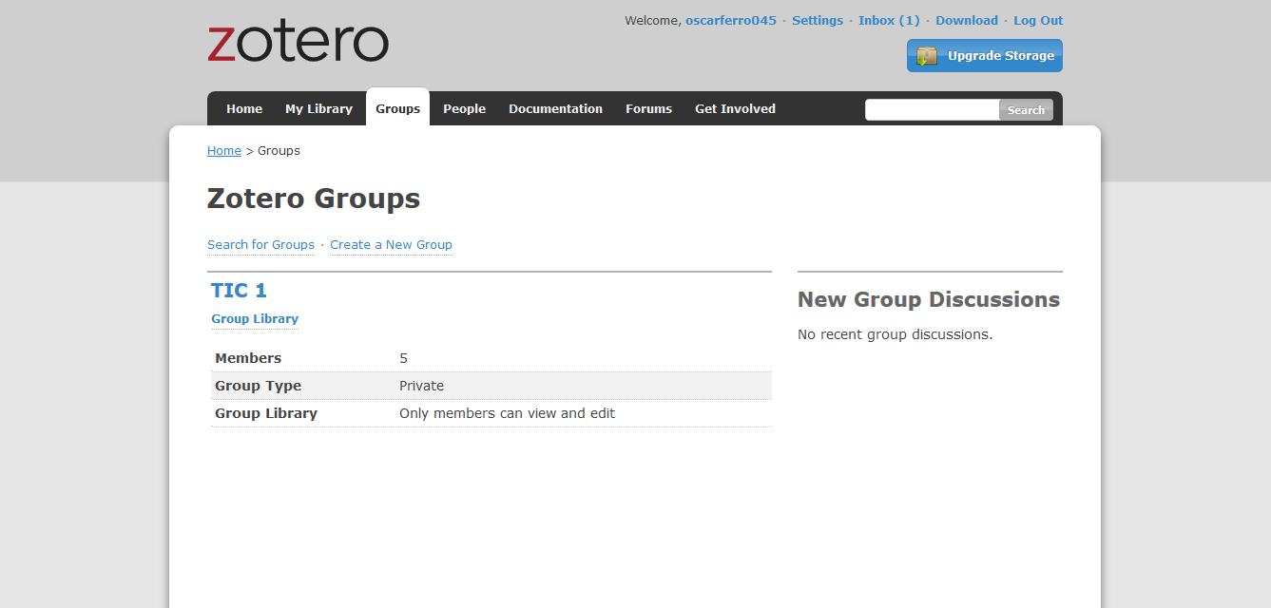
Task: Click the members count value 5
Action: pyautogui.click(x=403, y=358)
